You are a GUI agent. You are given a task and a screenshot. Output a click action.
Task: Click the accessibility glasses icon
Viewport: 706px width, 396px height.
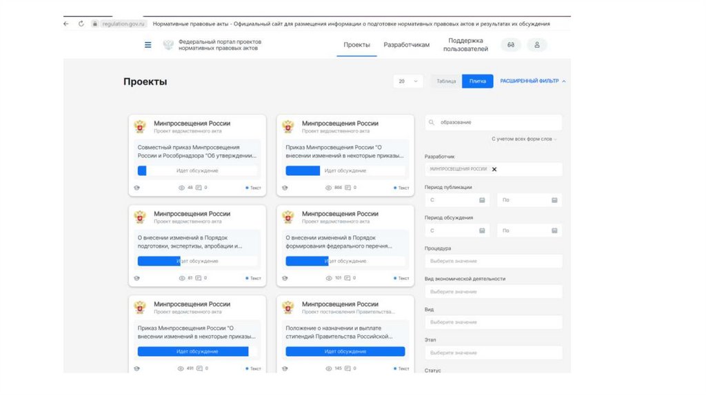tap(511, 45)
